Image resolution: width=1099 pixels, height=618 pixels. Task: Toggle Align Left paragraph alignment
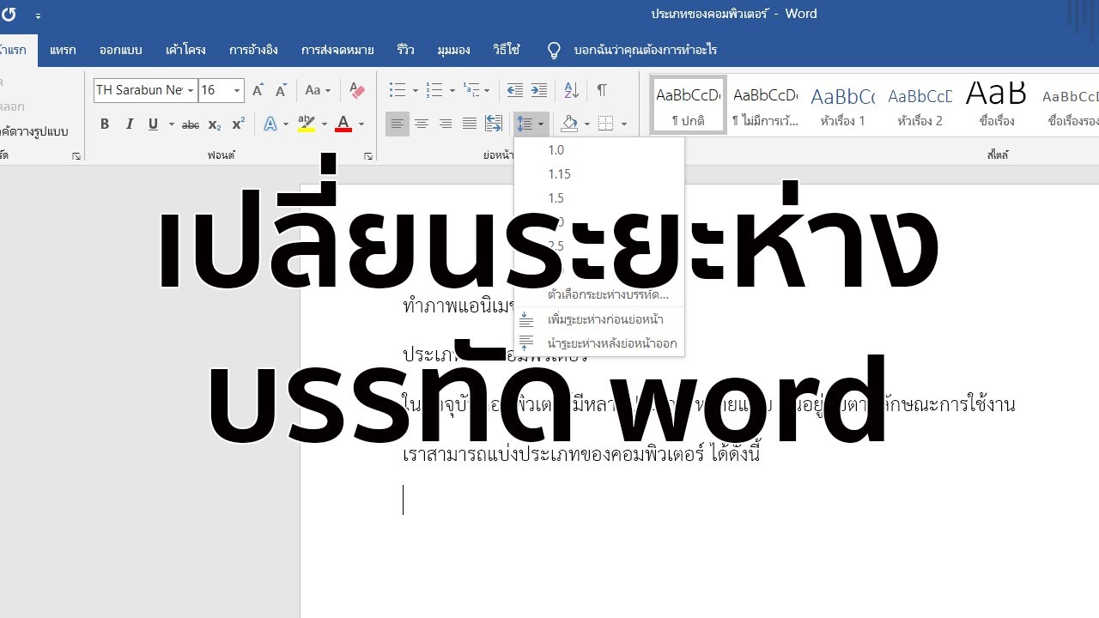(397, 124)
